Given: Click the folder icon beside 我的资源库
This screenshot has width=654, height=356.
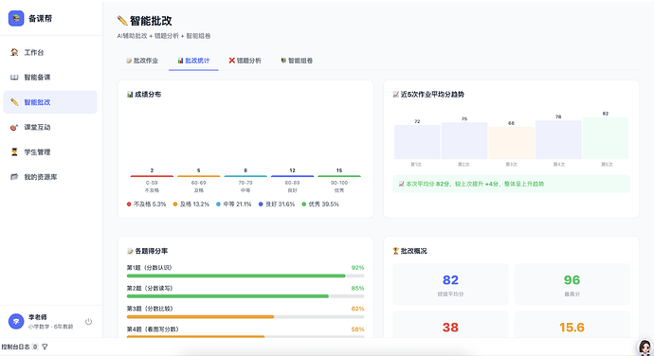Looking at the screenshot, I should [14, 177].
